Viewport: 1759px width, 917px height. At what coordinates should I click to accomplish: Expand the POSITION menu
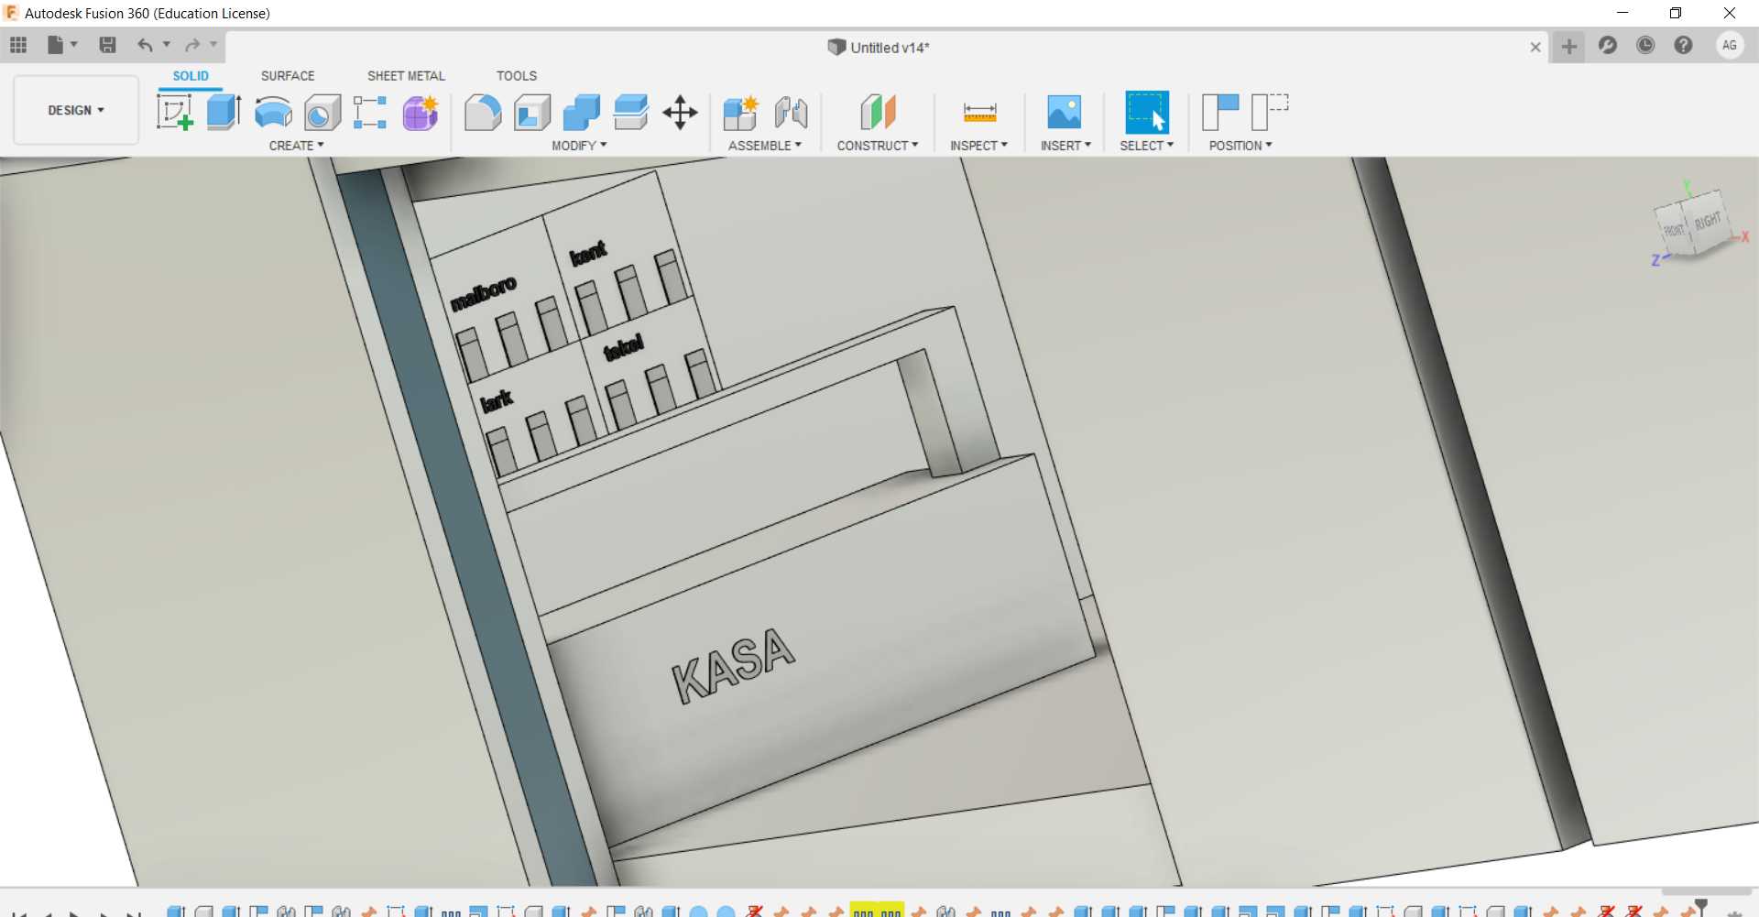click(1240, 146)
